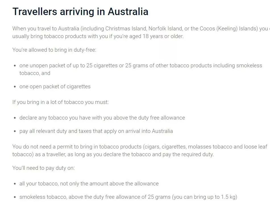Image resolution: width=270 pixels, height=203 pixels.
Task: Click the paragraph starting 'You do not need a permit'
Action: 140,150
